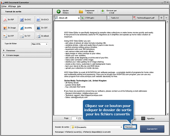Open the Aide menu
The width and height of the screenshot is (170, 136).
19,6
